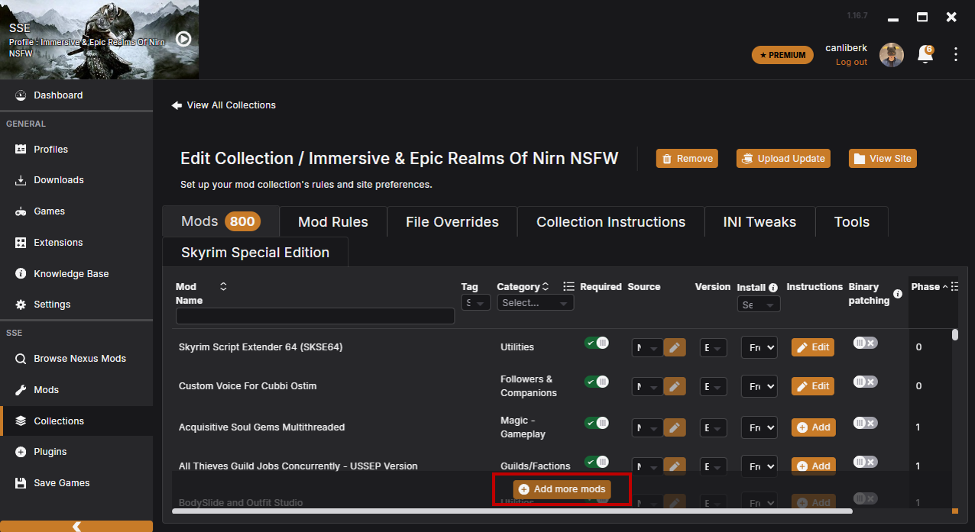Open the three-dot overflow menu

pyautogui.click(x=956, y=54)
